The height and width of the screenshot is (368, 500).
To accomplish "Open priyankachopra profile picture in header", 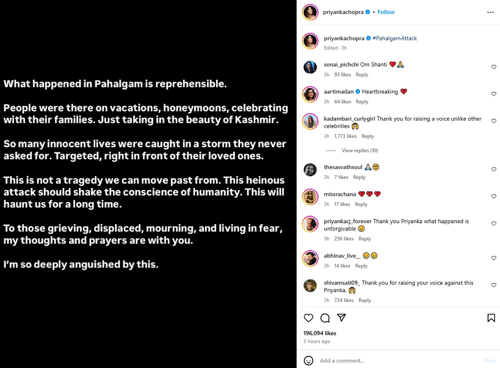I will click(x=310, y=12).
